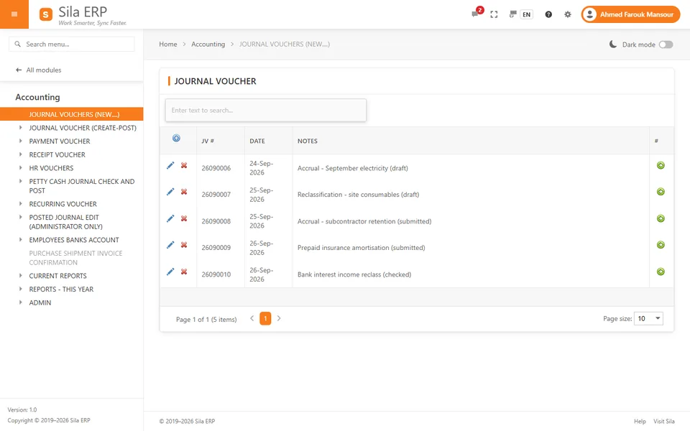Go to page 1

point(265,318)
